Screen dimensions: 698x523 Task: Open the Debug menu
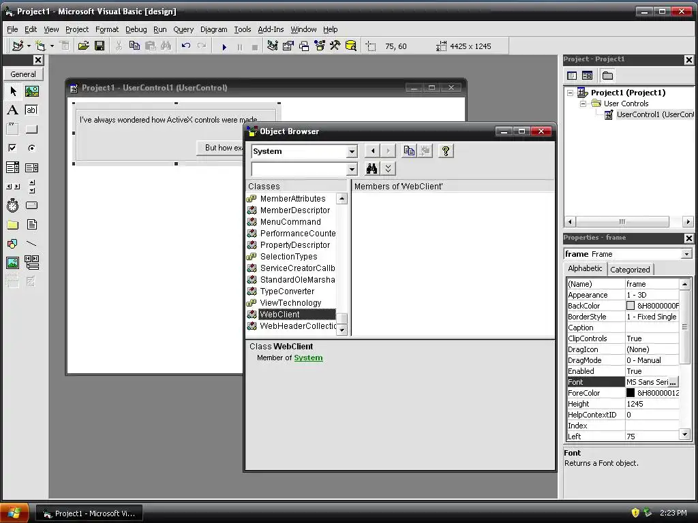[x=136, y=29]
